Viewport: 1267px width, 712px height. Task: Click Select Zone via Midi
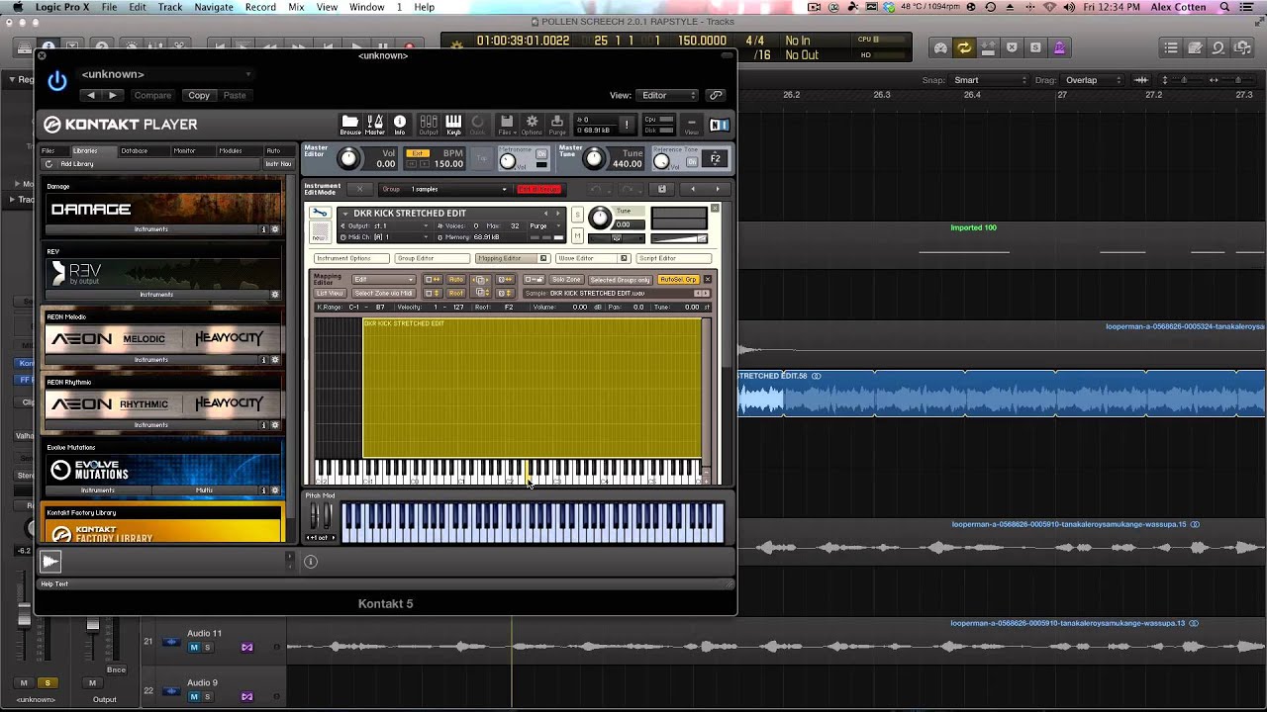pyautogui.click(x=383, y=294)
